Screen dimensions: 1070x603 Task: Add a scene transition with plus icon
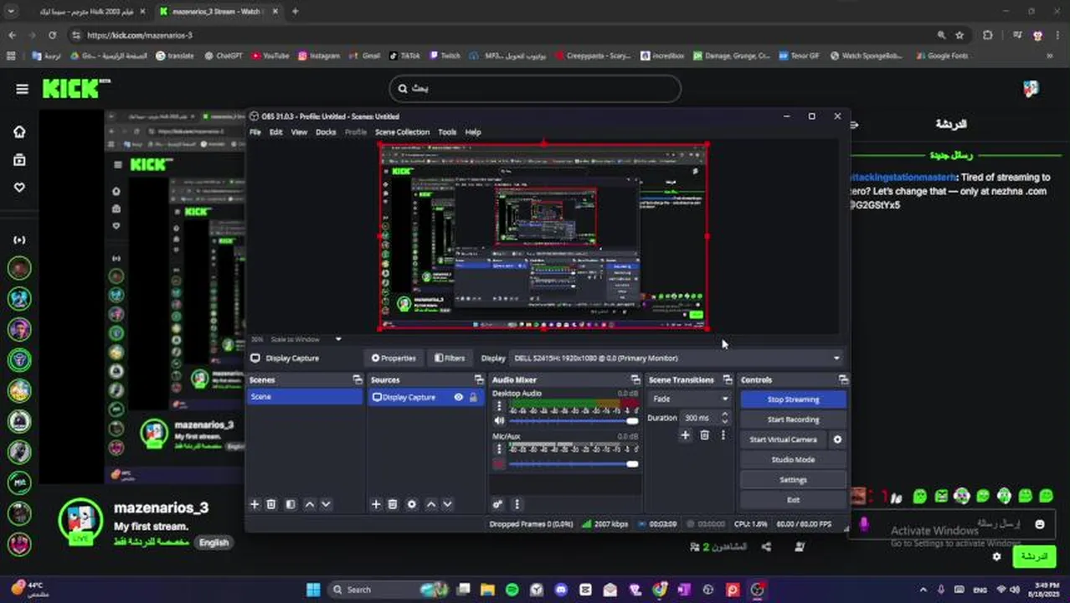pyautogui.click(x=685, y=435)
